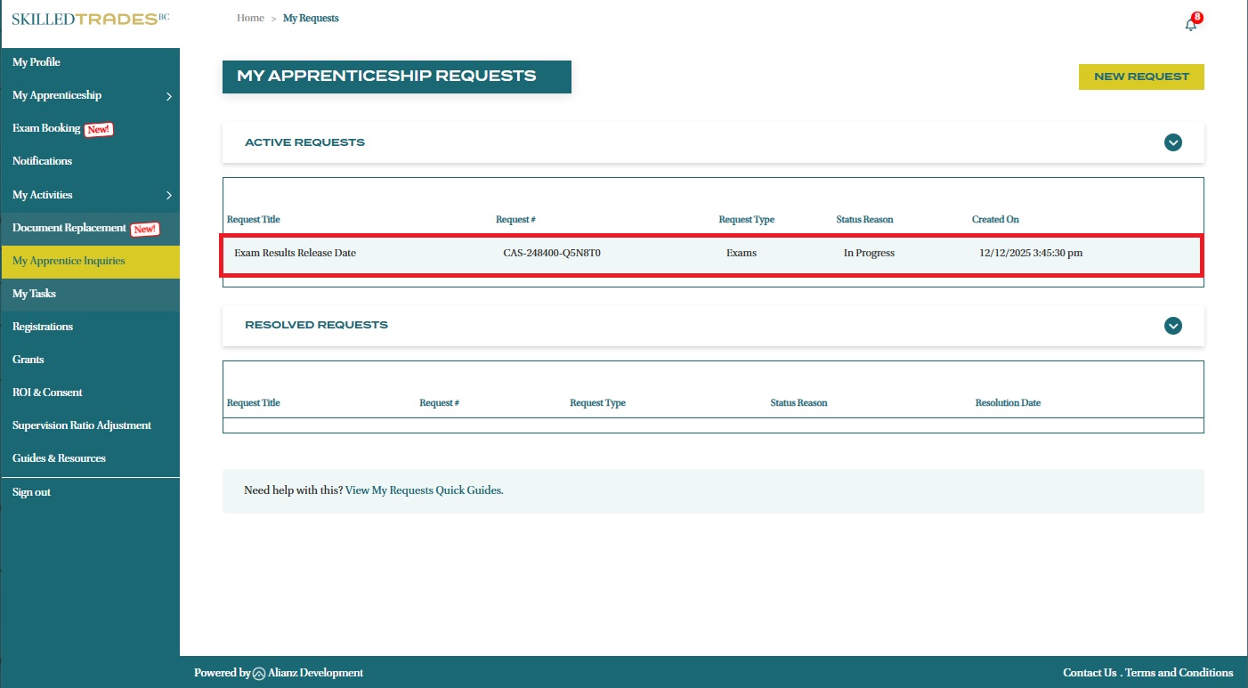Click the Contact Us footer link
Viewport: 1248px width, 688px height.
1089,673
